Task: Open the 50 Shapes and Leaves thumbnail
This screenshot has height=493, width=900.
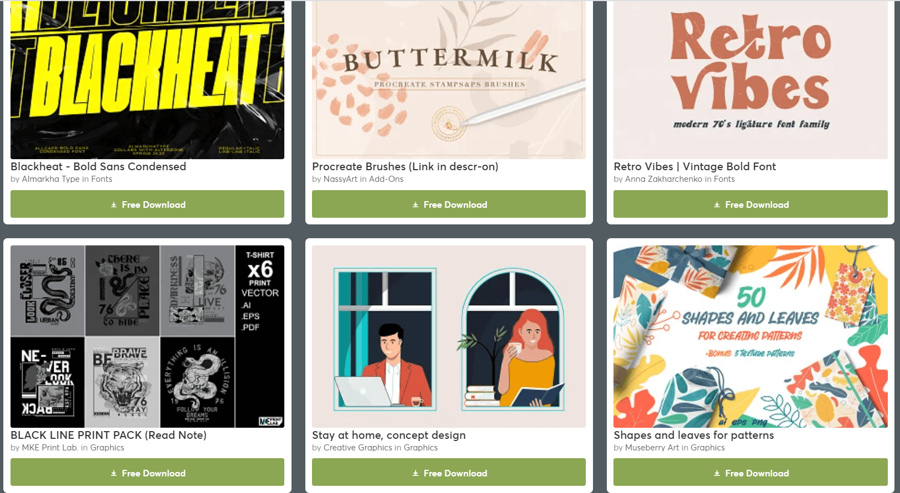Action: [x=751, y=337]
